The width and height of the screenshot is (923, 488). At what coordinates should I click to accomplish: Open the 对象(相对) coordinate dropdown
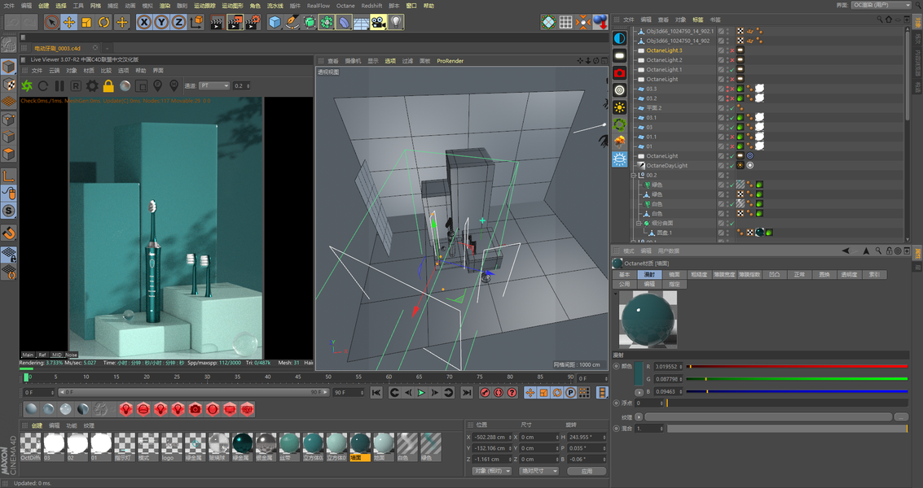tap(491, 471)
